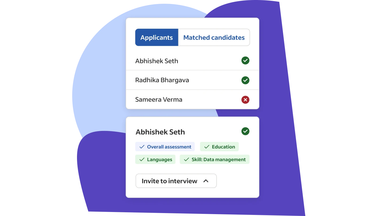Click checkmark in Overall assessment tag
This screenshot has width=385, height=216.
[142, 147]
